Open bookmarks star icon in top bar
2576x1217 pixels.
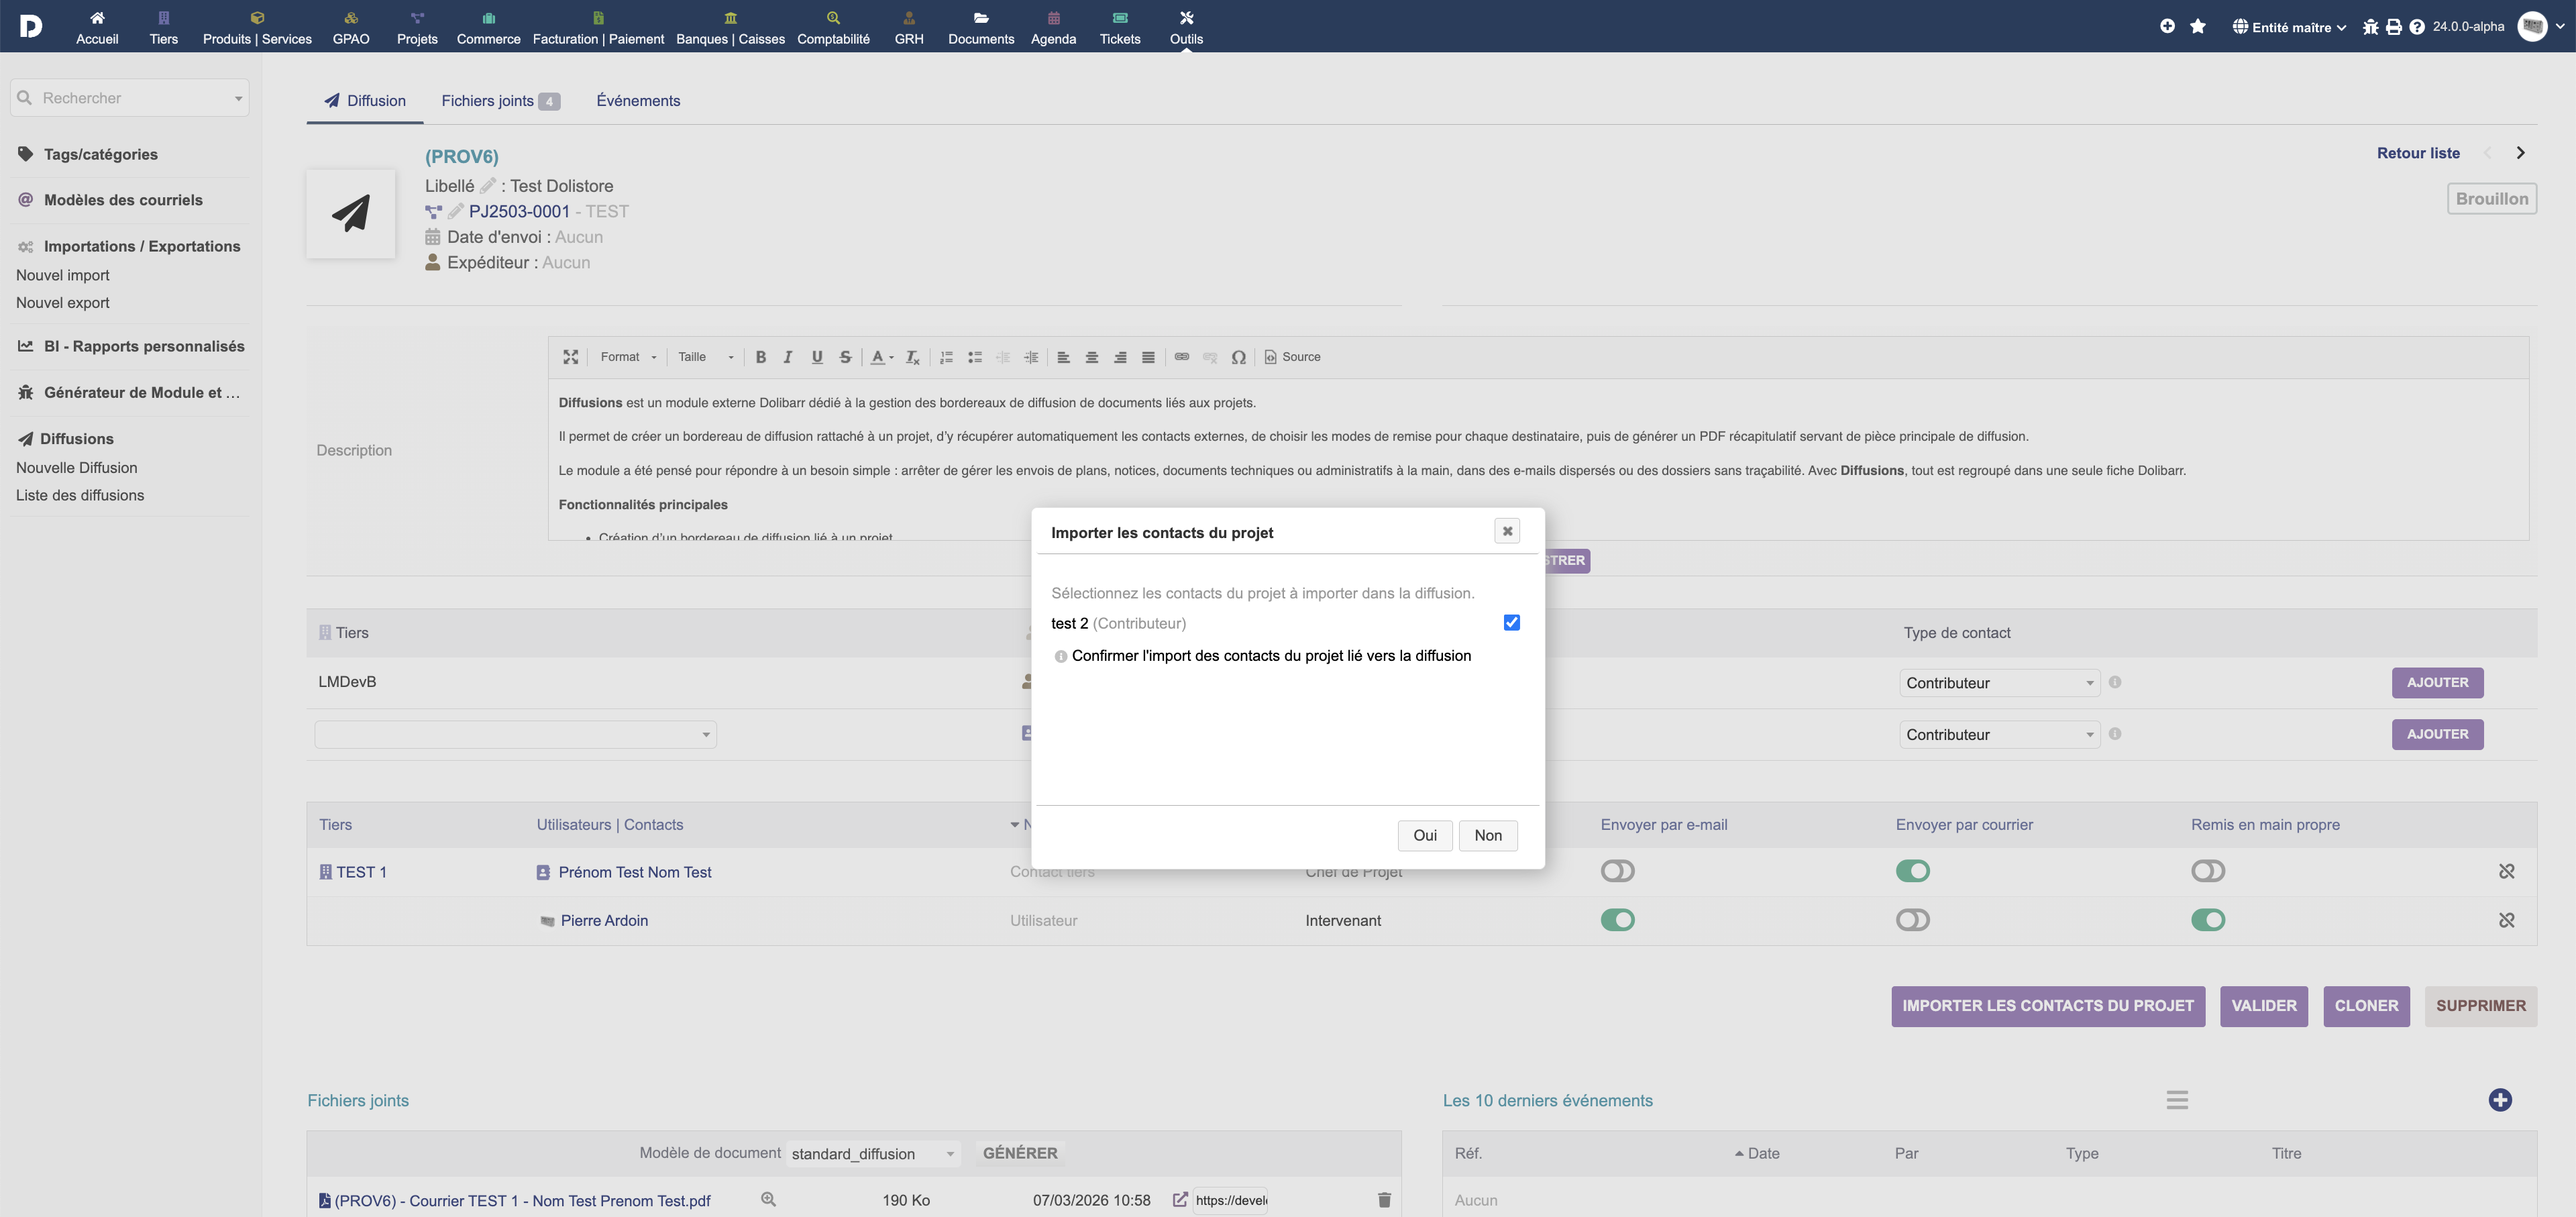(x=2198, y=26)
